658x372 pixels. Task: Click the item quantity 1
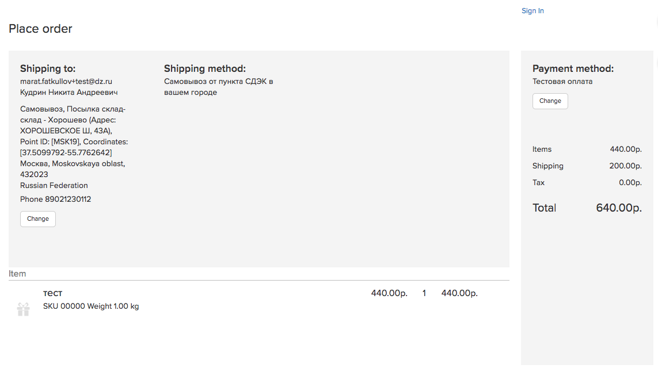pos(424,293)
